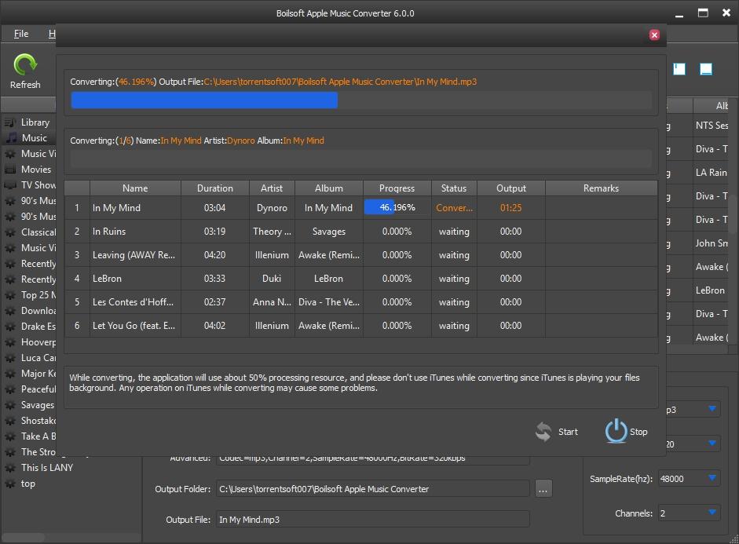Click the 'Dynoro' artist cell
Viewport: 739px width, 544px height.
pos(272,208)
